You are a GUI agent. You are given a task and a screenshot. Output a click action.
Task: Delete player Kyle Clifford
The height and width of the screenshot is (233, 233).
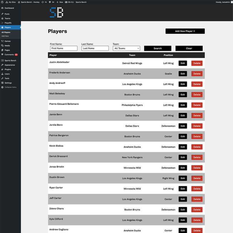point(197,220)
